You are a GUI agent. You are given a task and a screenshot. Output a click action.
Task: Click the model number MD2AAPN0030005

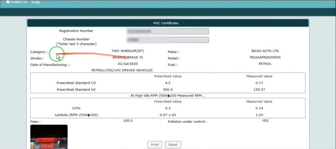click(265, 58)
